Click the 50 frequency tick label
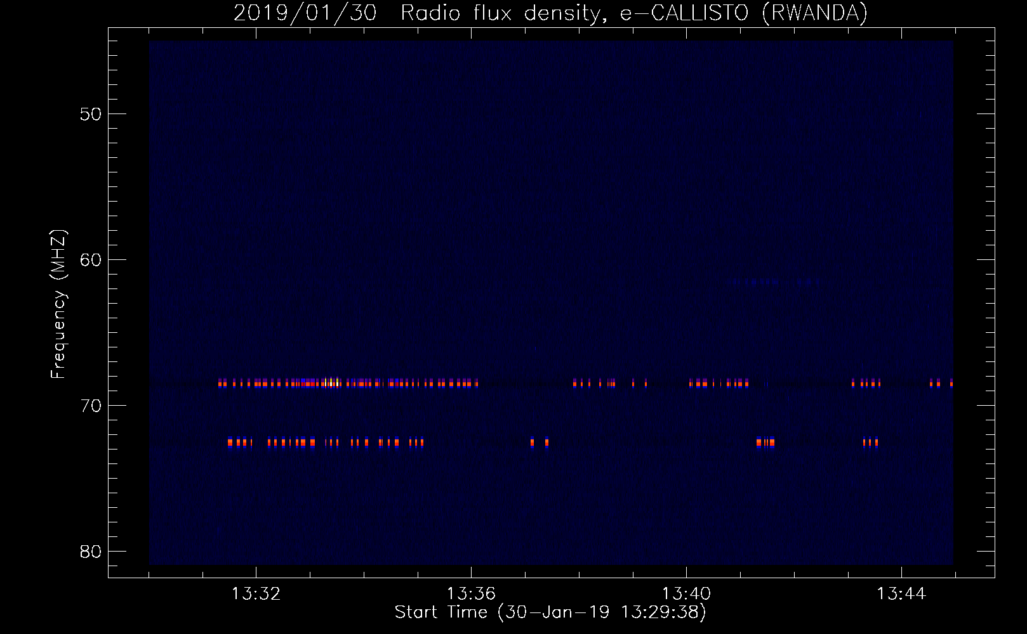1027x634 pixels. [91, 114]
